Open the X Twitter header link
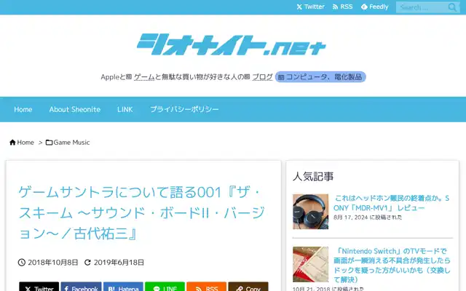Viewport: 466px width, 291px height. click(310, 7)
